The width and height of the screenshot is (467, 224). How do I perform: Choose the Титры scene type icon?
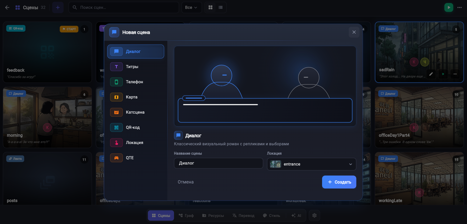(116, 67)
